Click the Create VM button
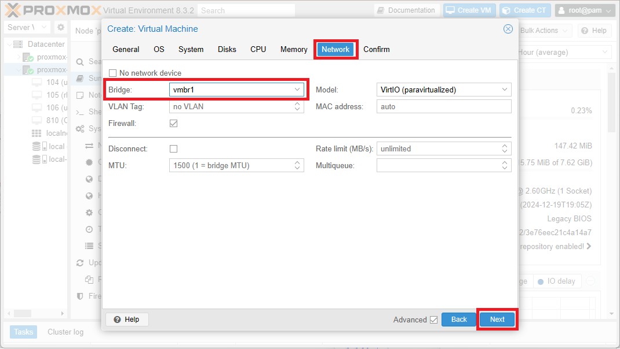Image resolution: width=620 pixels, height=349 pixels. 469,10
